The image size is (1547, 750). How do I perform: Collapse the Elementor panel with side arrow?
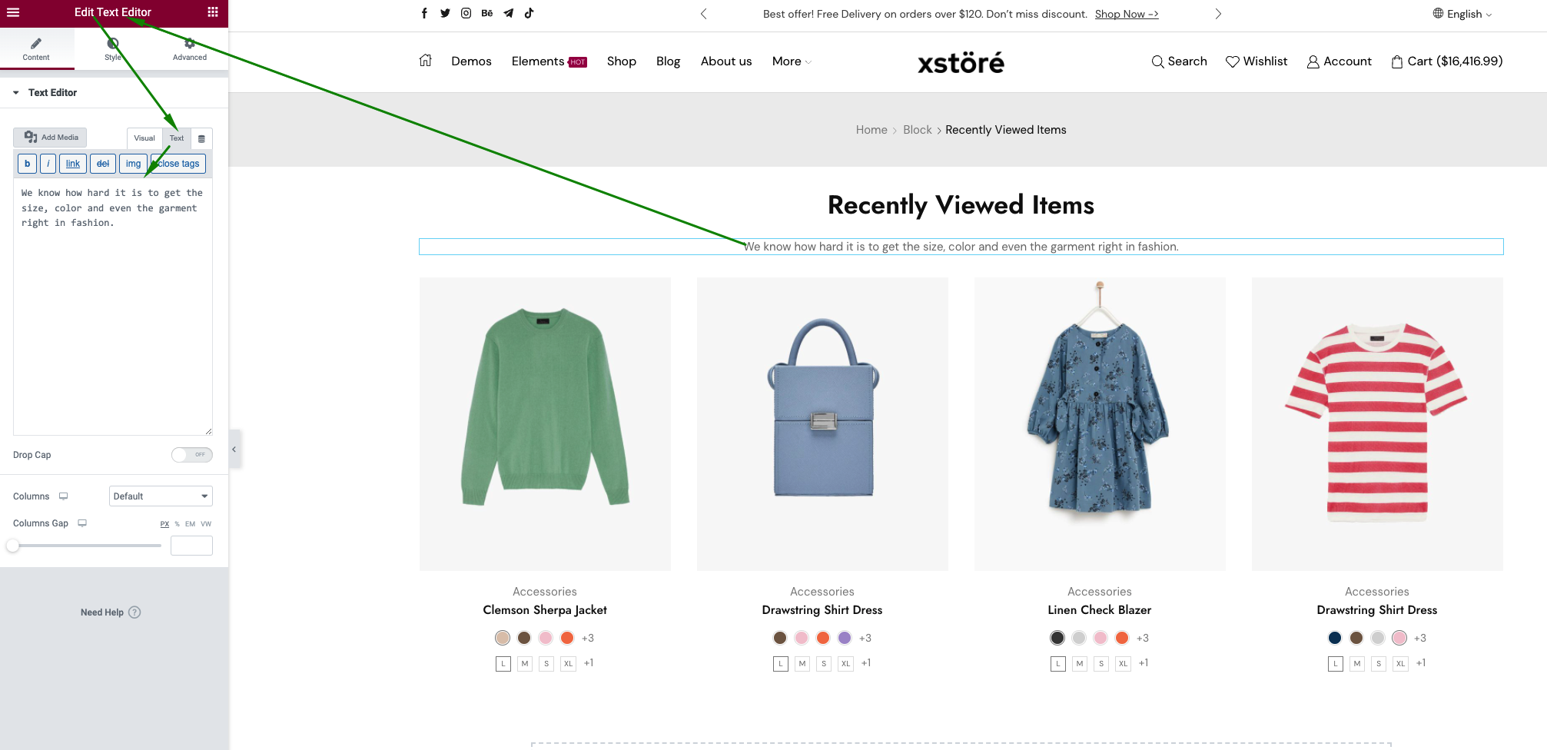(x=234, y=450)
